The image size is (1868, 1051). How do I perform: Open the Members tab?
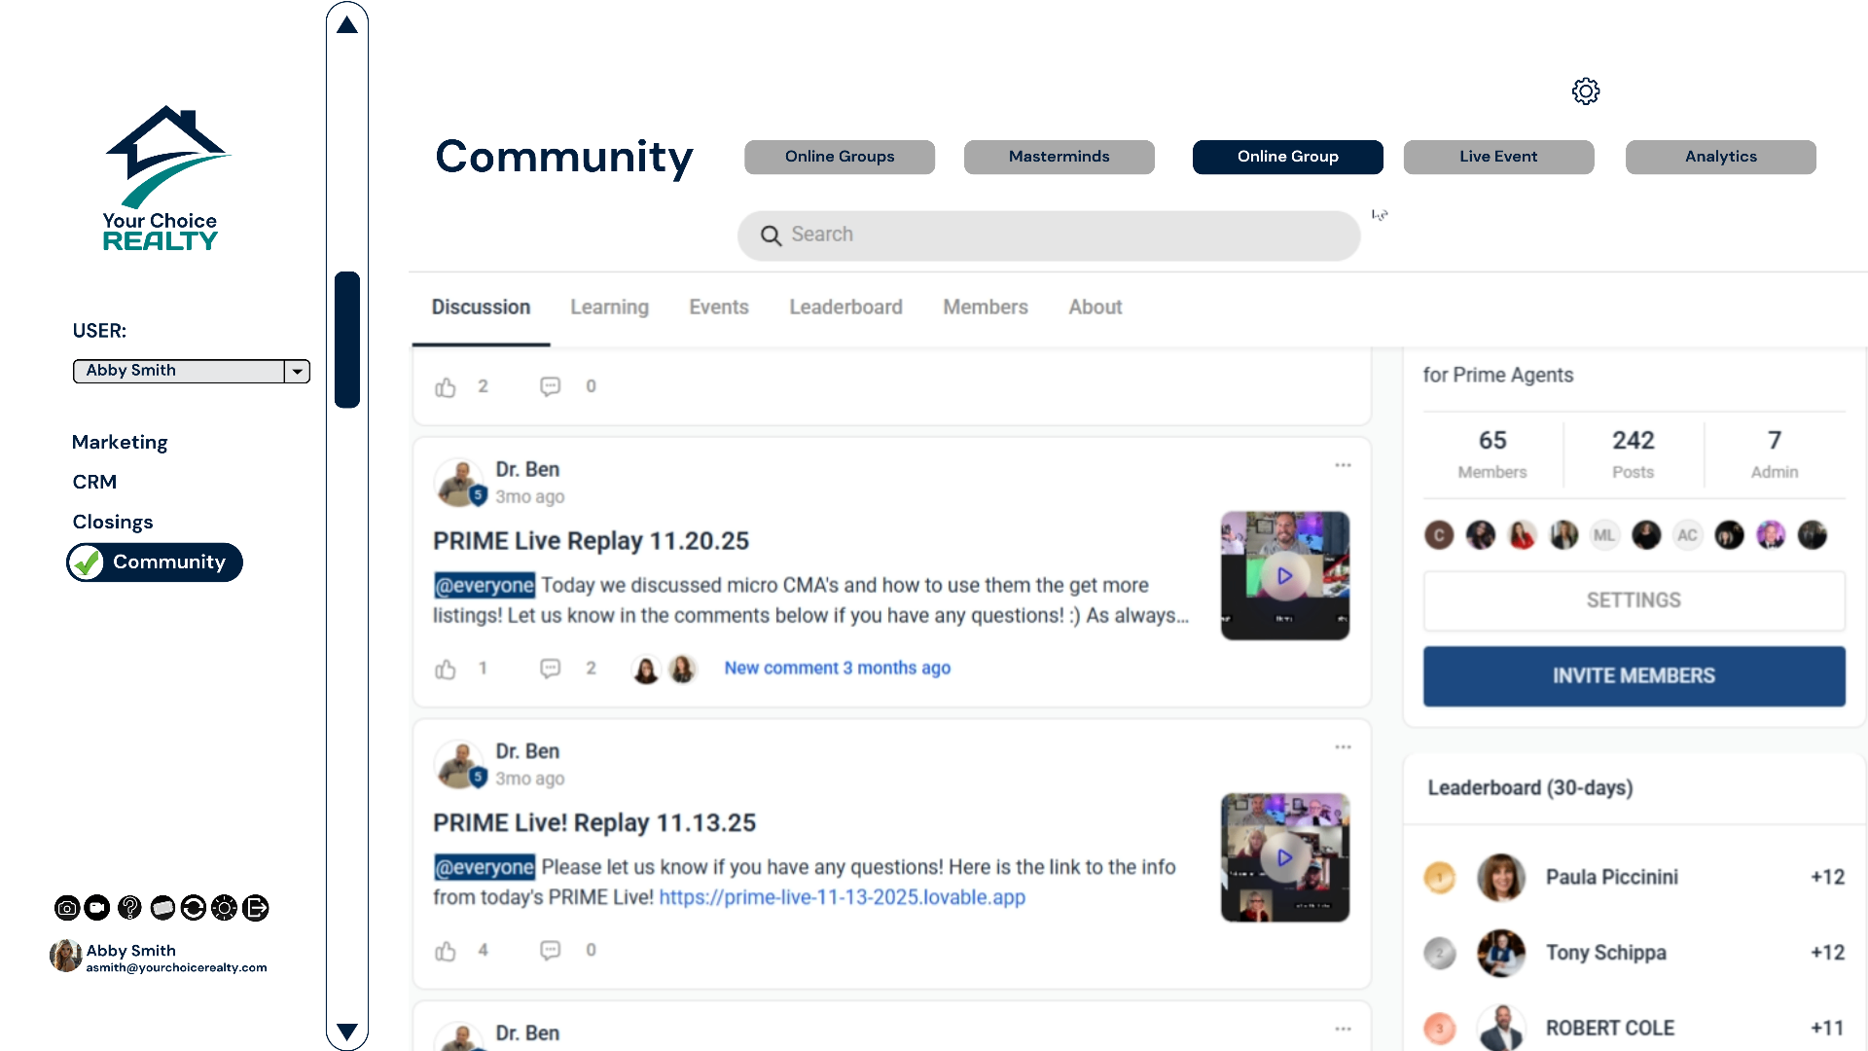pos(985,308)
